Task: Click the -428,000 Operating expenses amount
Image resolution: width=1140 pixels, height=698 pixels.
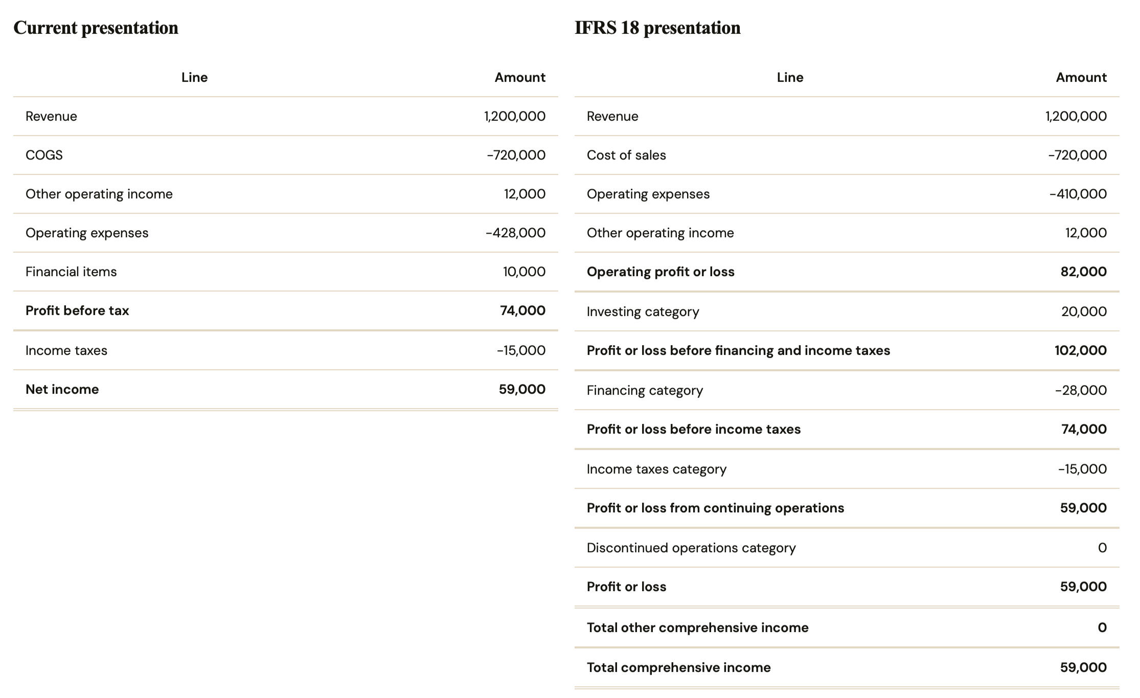Action: (515, 233)
